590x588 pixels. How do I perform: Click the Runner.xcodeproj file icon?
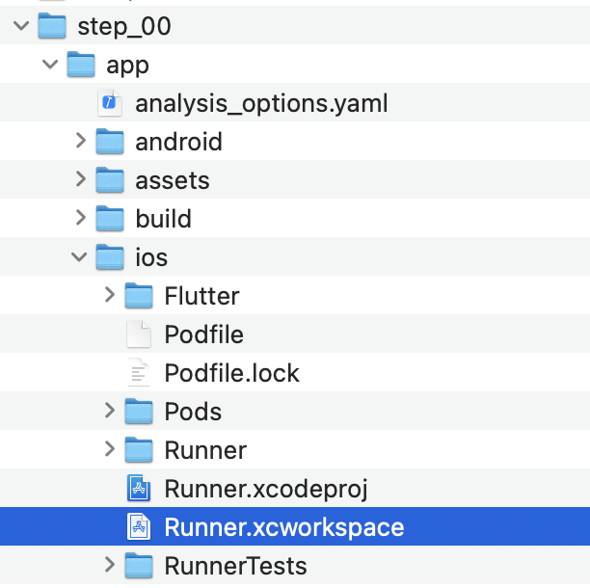tap(140, 489)
